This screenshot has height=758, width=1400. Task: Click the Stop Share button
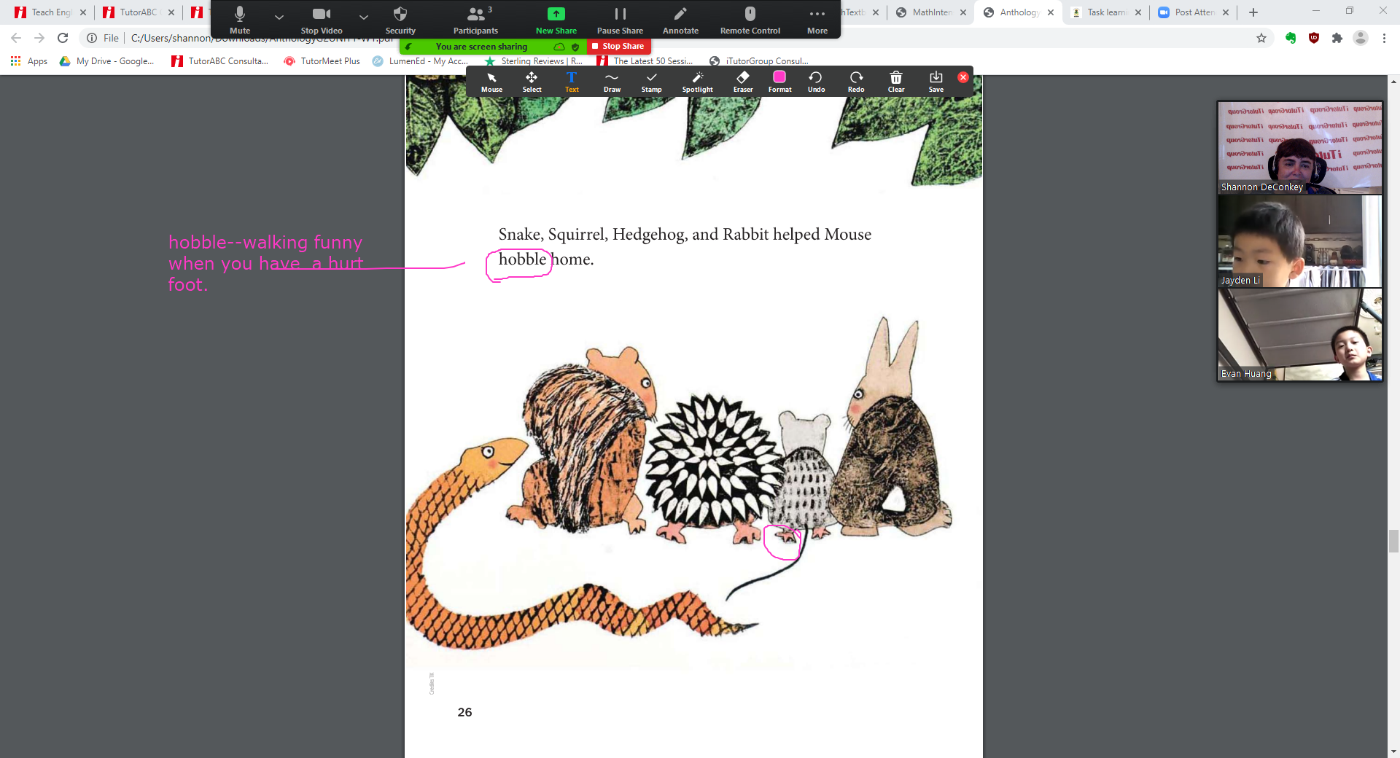tap(618, 46)
